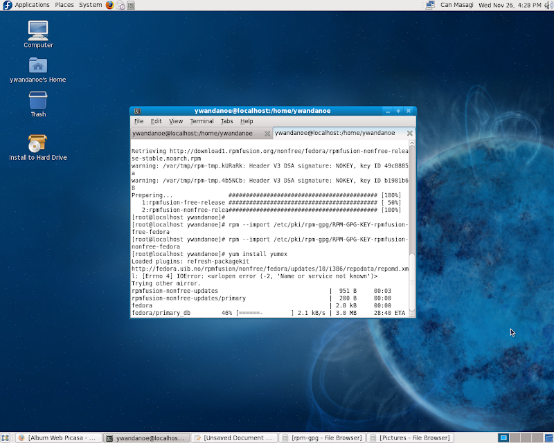Click the 'Loaded plugins: refresh-packagekit' line
Image resolution: width=554 pixels, height=443 pixels.
click(x=190, y=262)
